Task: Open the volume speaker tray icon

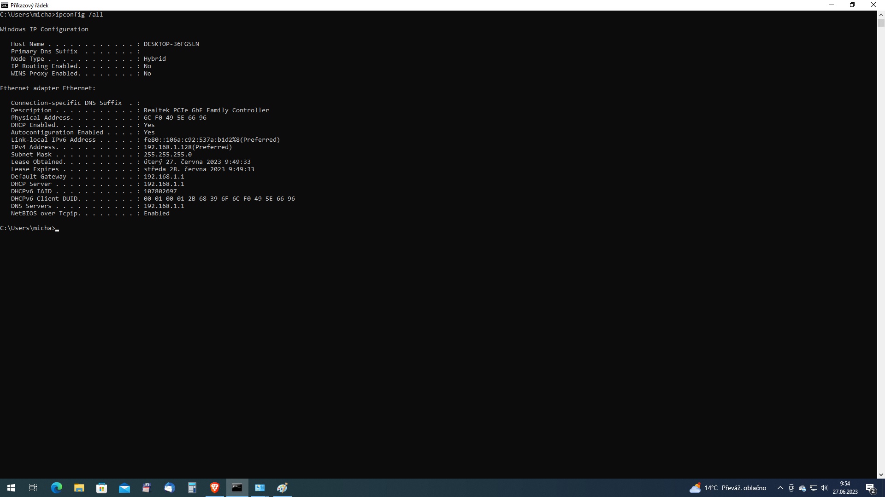Action: tap(824, 488)
